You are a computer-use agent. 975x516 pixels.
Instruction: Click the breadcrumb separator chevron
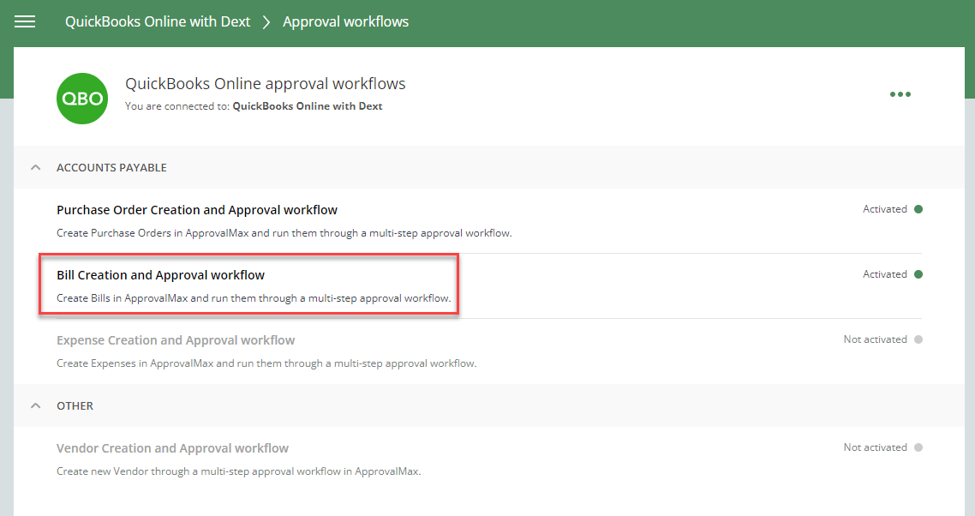266,22
